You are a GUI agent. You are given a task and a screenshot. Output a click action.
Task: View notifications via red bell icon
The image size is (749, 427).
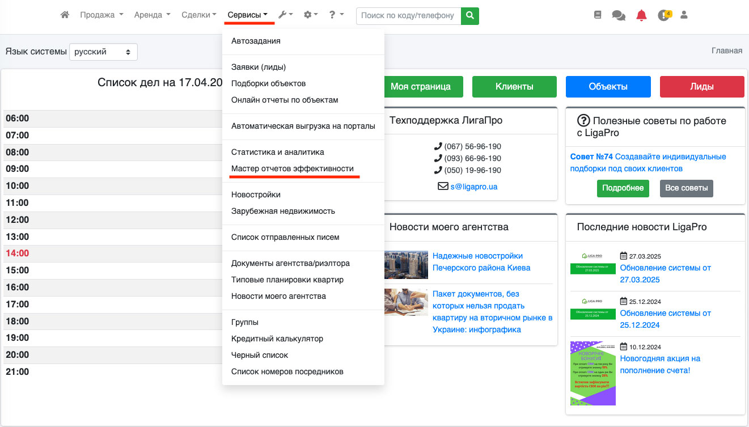tap(641, 15)
